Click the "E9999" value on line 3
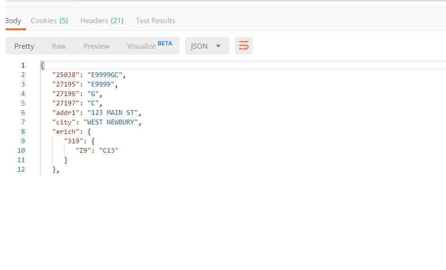The image size is (446, 270). [x=101, y=84]
